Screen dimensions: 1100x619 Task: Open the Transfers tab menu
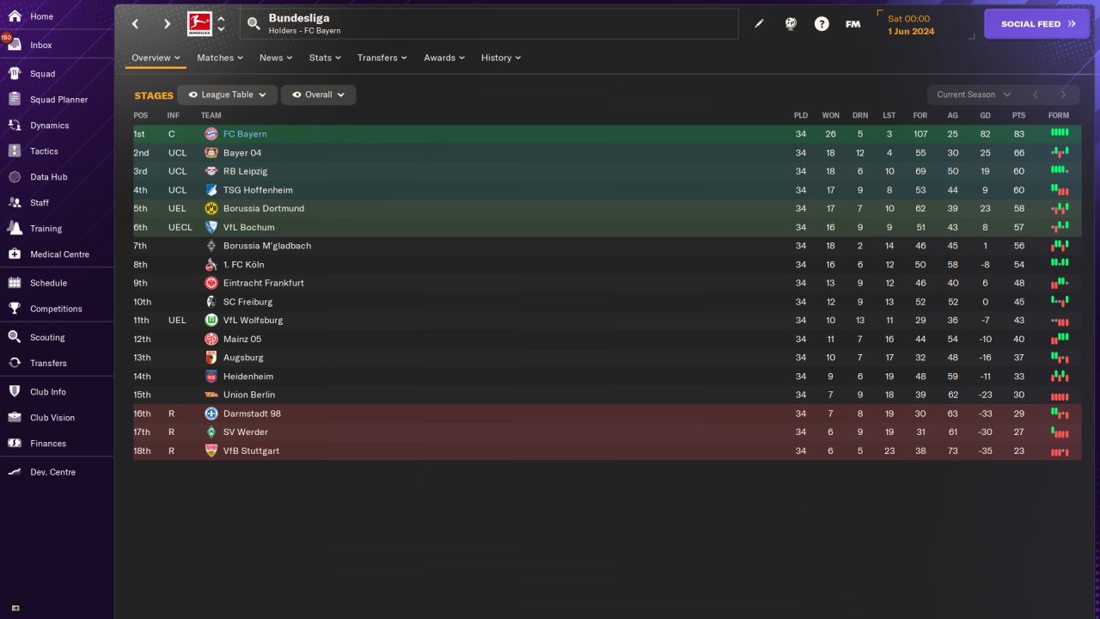click(x=383, y=58)
